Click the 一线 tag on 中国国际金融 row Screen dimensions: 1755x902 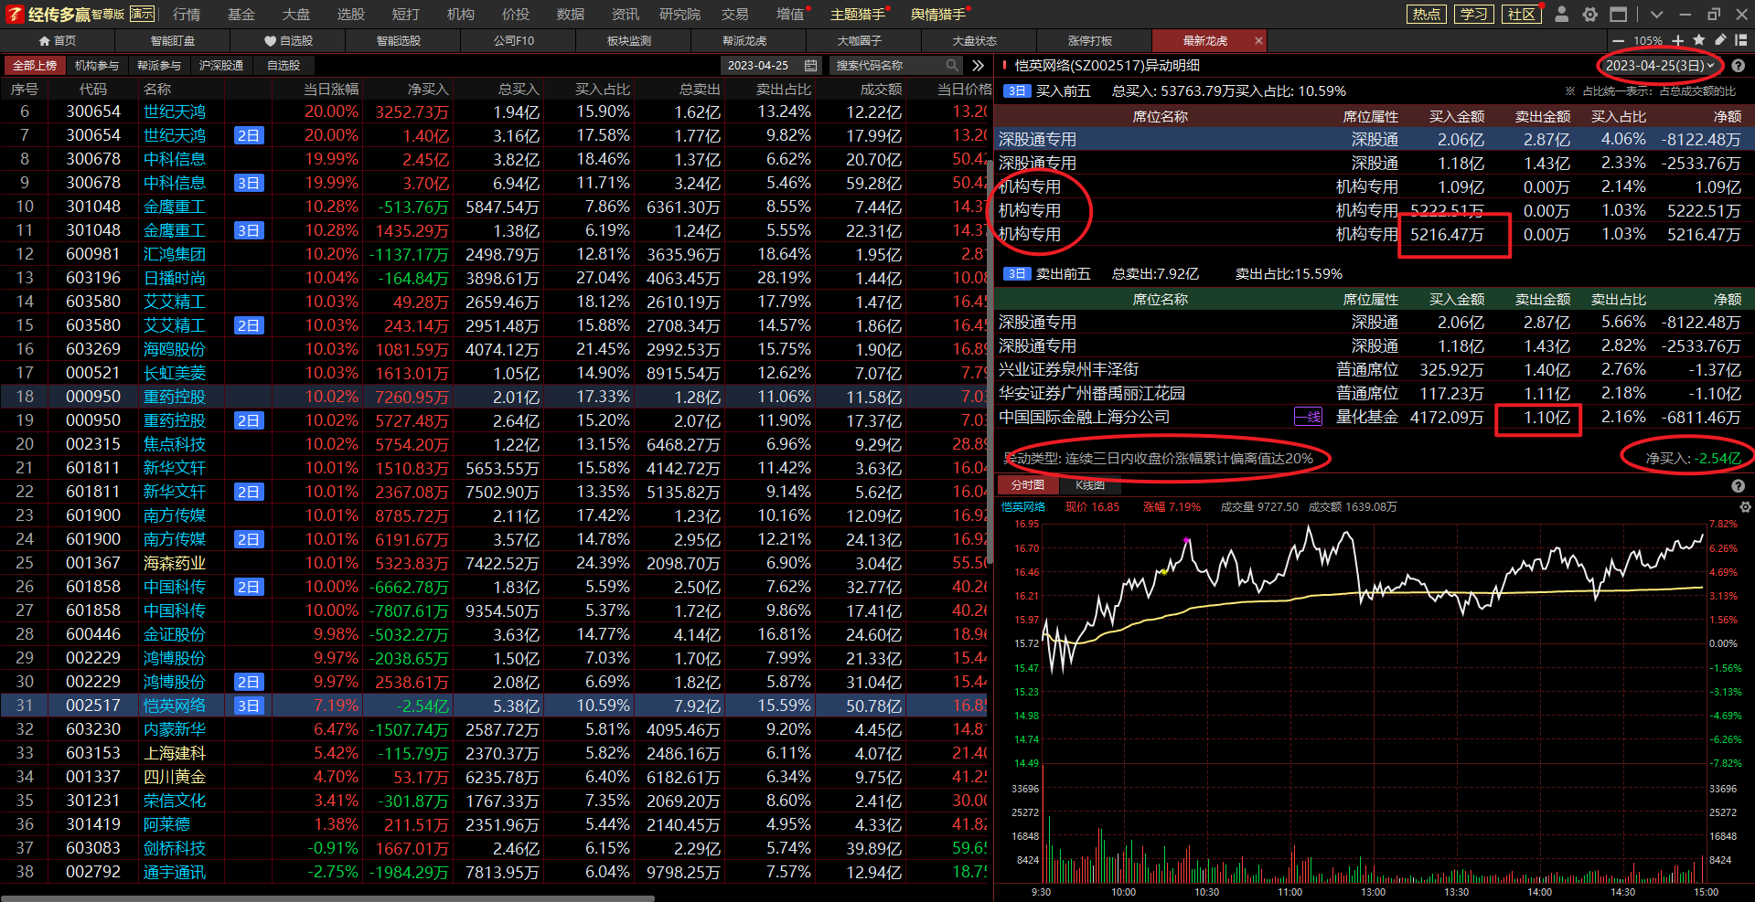point(1308,417)
